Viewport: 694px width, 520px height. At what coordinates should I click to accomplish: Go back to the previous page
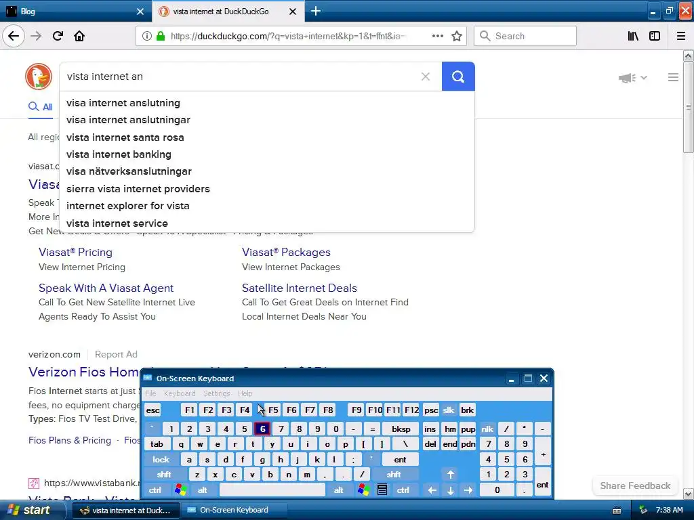coord(14,36)
